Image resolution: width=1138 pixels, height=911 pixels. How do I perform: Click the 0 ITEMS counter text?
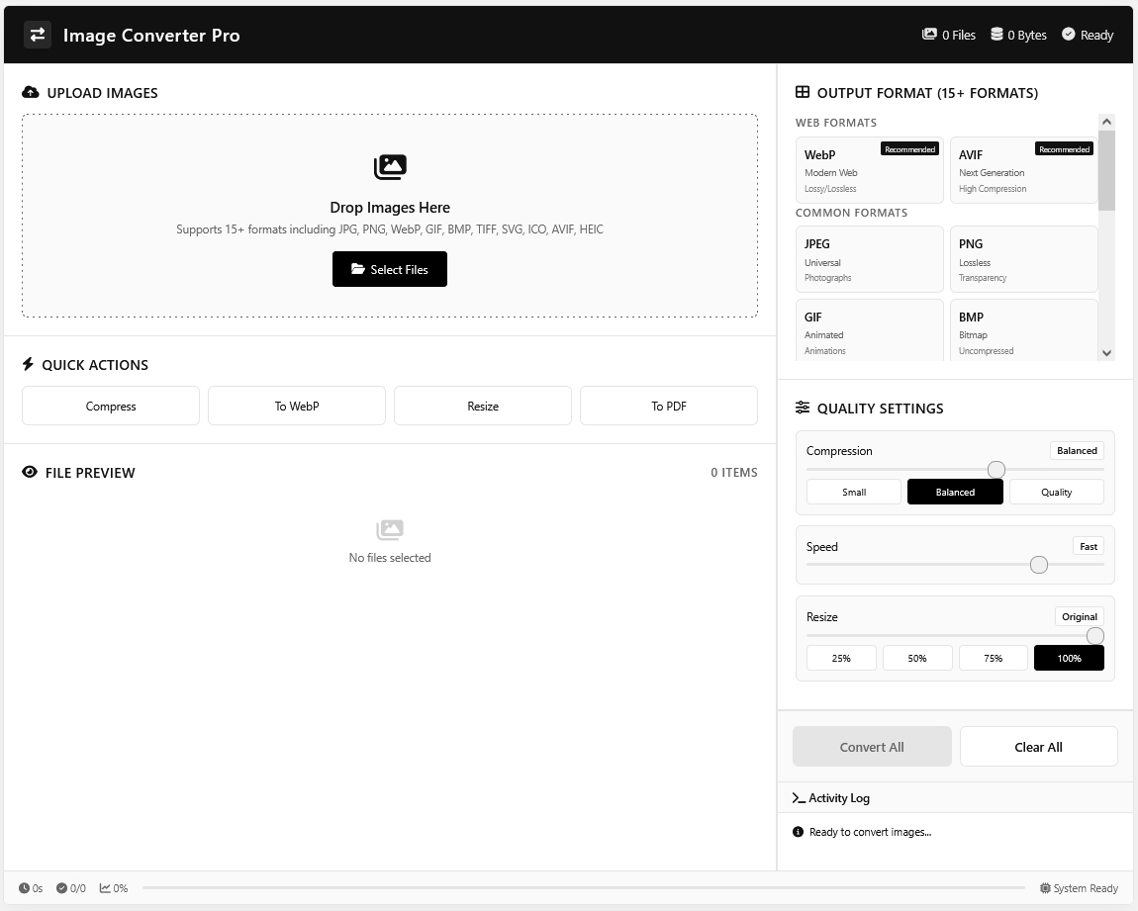coord(733,472)
